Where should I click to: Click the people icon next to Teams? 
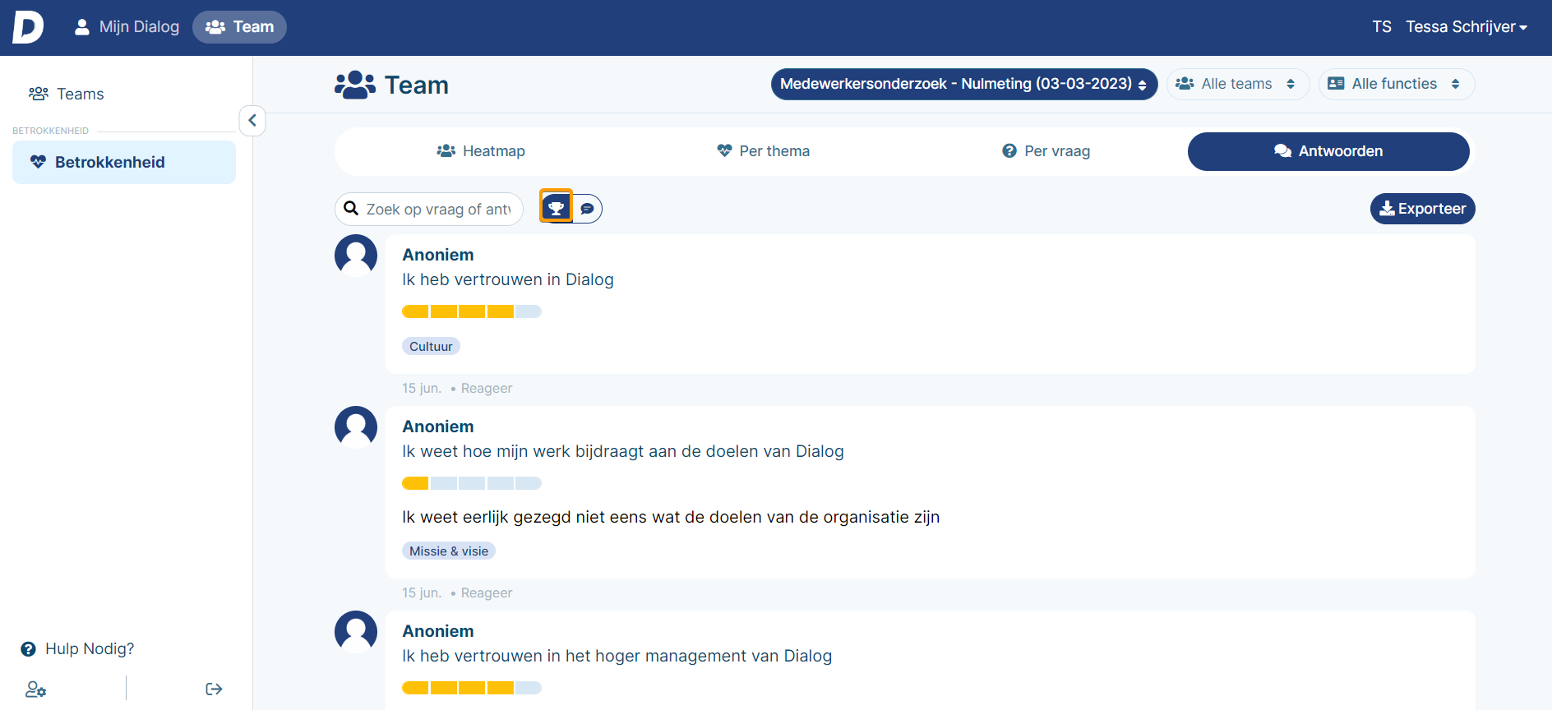point(39,94)
